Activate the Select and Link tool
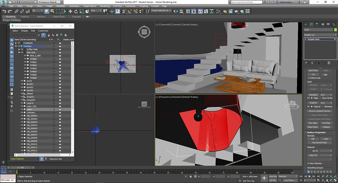Image resolution: width=338 pixels, height=183 pixels. (x=17, y=11)
